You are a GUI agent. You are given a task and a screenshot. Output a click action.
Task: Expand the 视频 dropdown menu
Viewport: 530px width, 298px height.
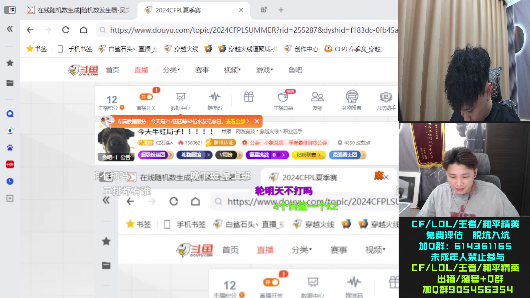(232, 70)
